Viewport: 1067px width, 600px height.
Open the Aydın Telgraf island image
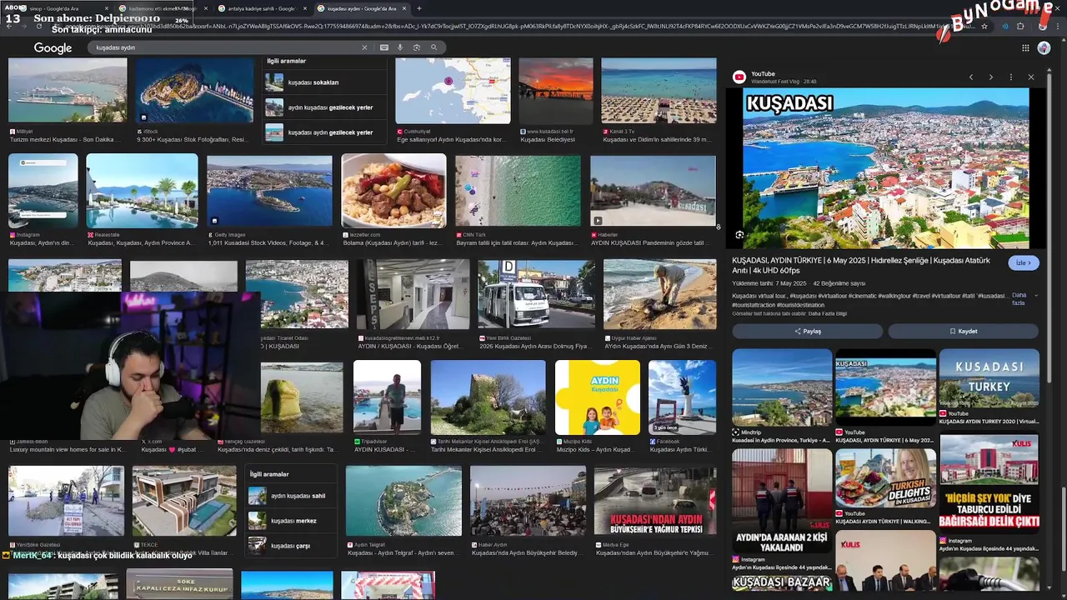click(x=403, y=500)
